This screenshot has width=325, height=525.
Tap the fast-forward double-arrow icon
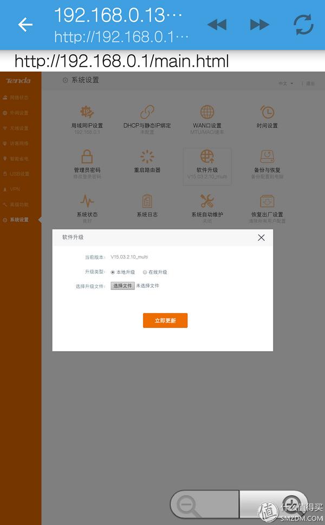[x=260, y=25]
